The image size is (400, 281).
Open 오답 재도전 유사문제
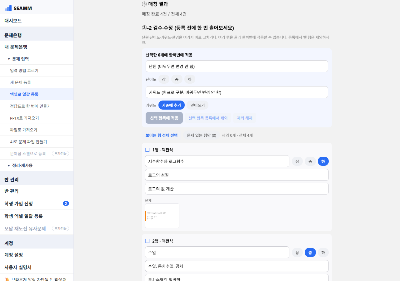point(37,229)
